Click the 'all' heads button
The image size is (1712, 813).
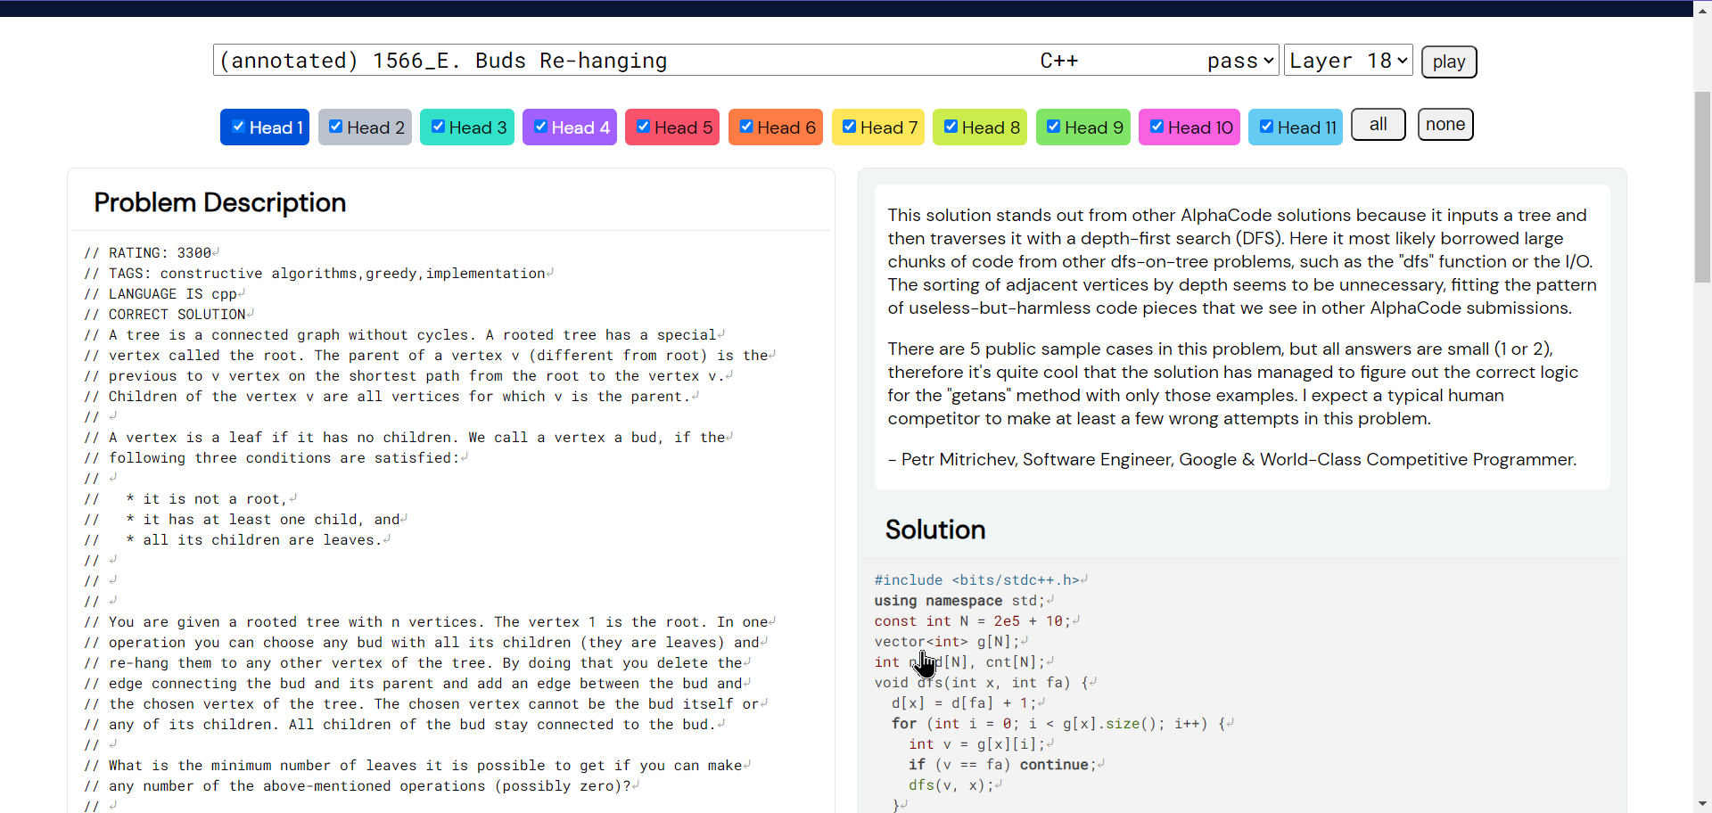1378,125
